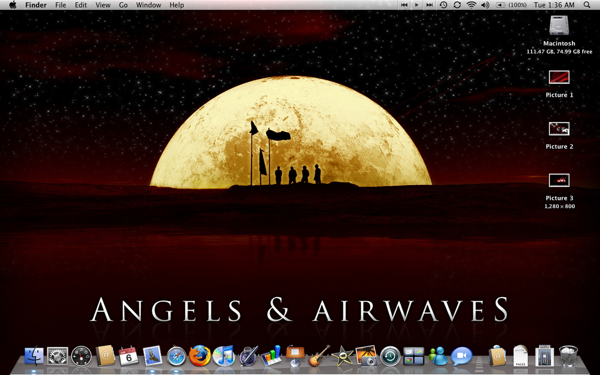Open the File menu

tap(60, 5)
